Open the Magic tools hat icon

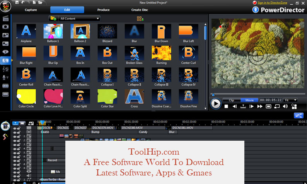[5, 126]
